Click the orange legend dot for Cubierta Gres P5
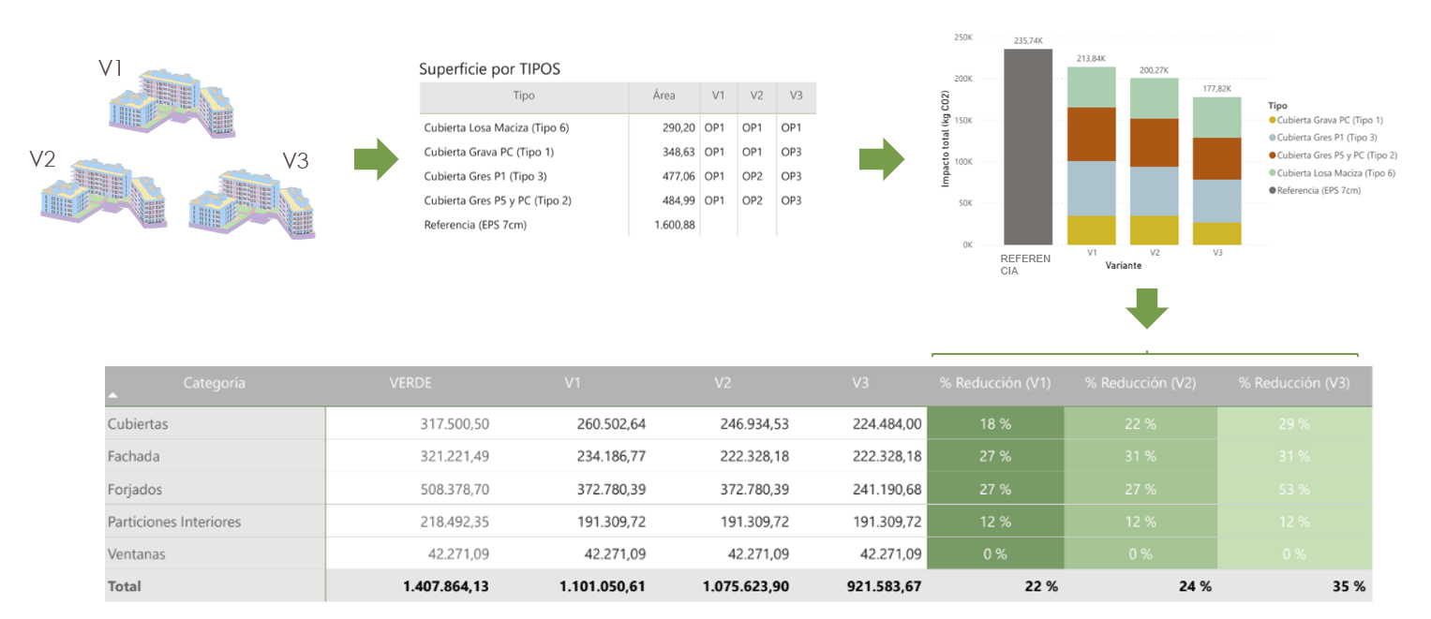This screenshot has height=619, width=1431. click(1273, 155)
